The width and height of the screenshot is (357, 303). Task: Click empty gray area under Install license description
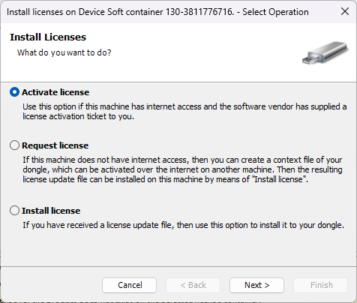click(178, 247)
